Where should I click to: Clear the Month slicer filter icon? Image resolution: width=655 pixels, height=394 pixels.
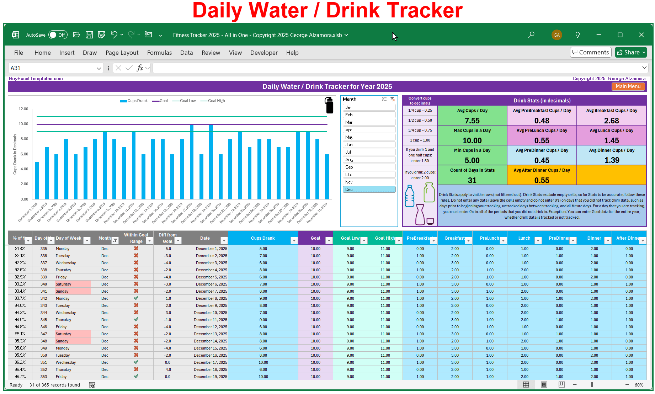393,99
